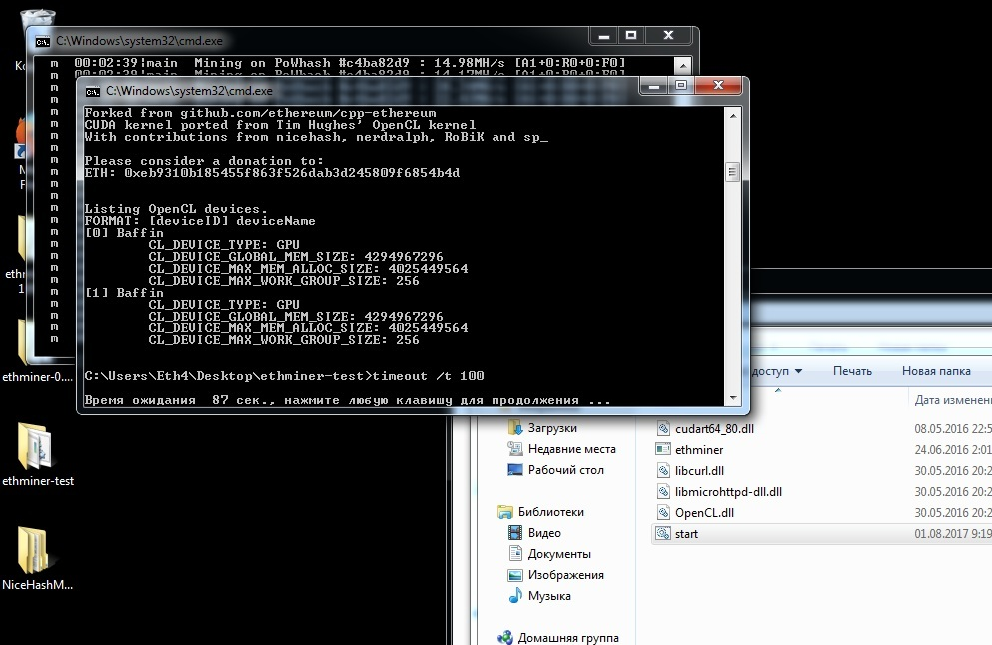992x645 pixels.
Task: Select the OpenCL.dll file
Action: pos(704,512)
